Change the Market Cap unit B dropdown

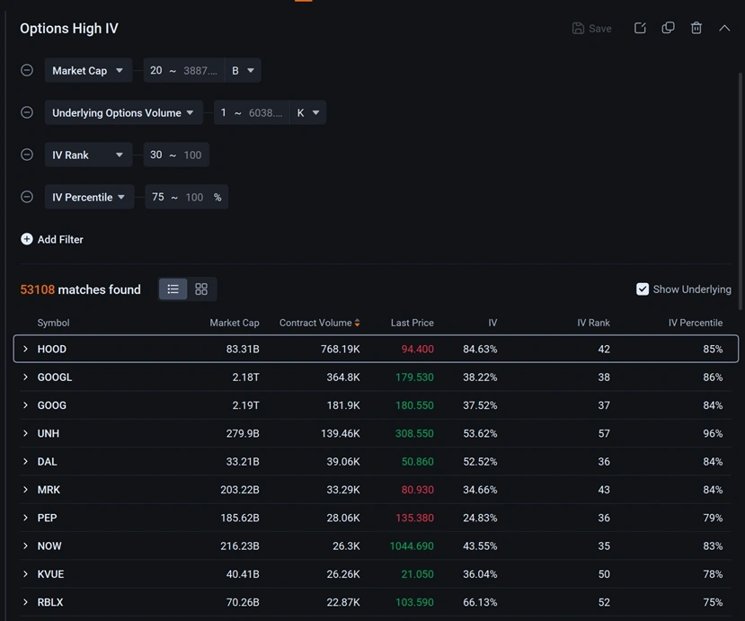[243, 70]
